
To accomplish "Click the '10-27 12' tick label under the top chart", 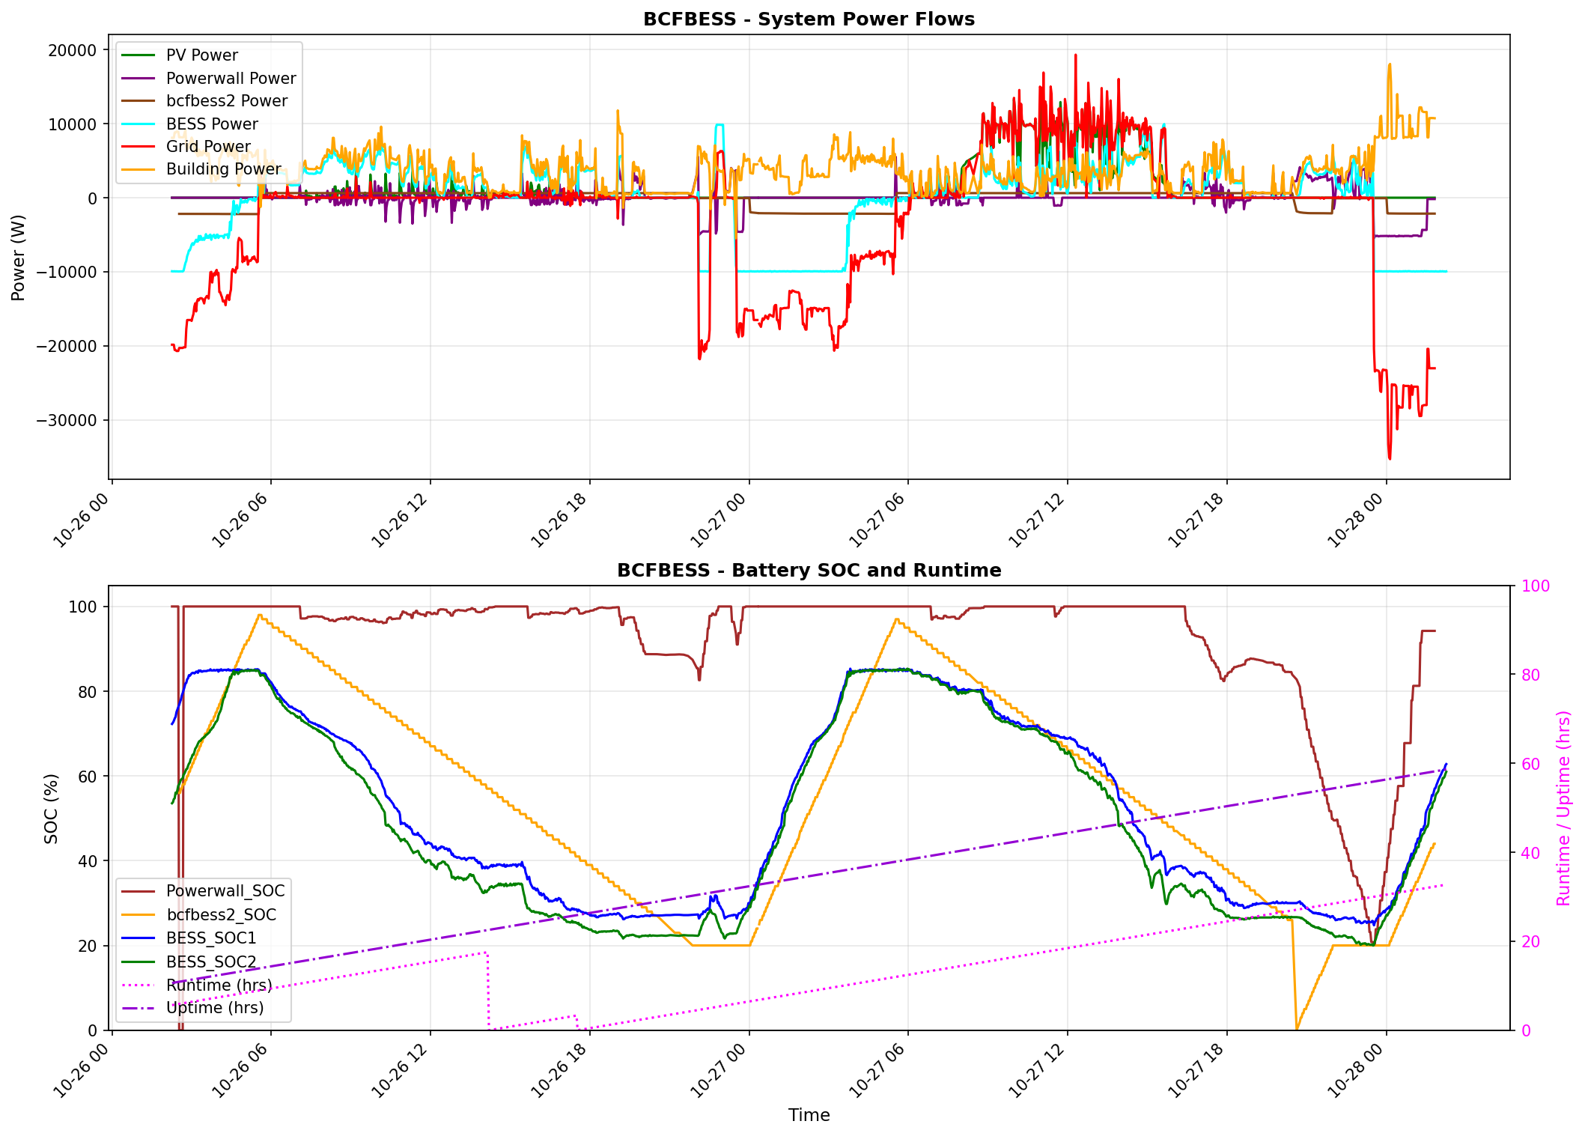I will click(x=1038, y=520).
